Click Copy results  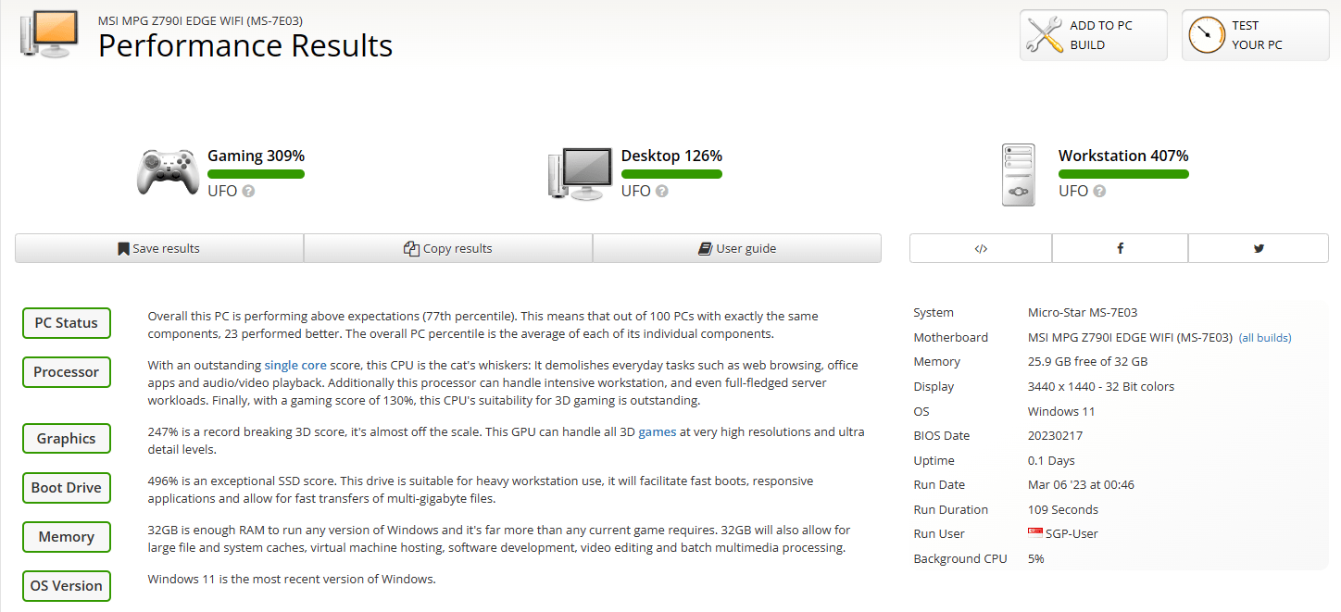tap(448, 248)
